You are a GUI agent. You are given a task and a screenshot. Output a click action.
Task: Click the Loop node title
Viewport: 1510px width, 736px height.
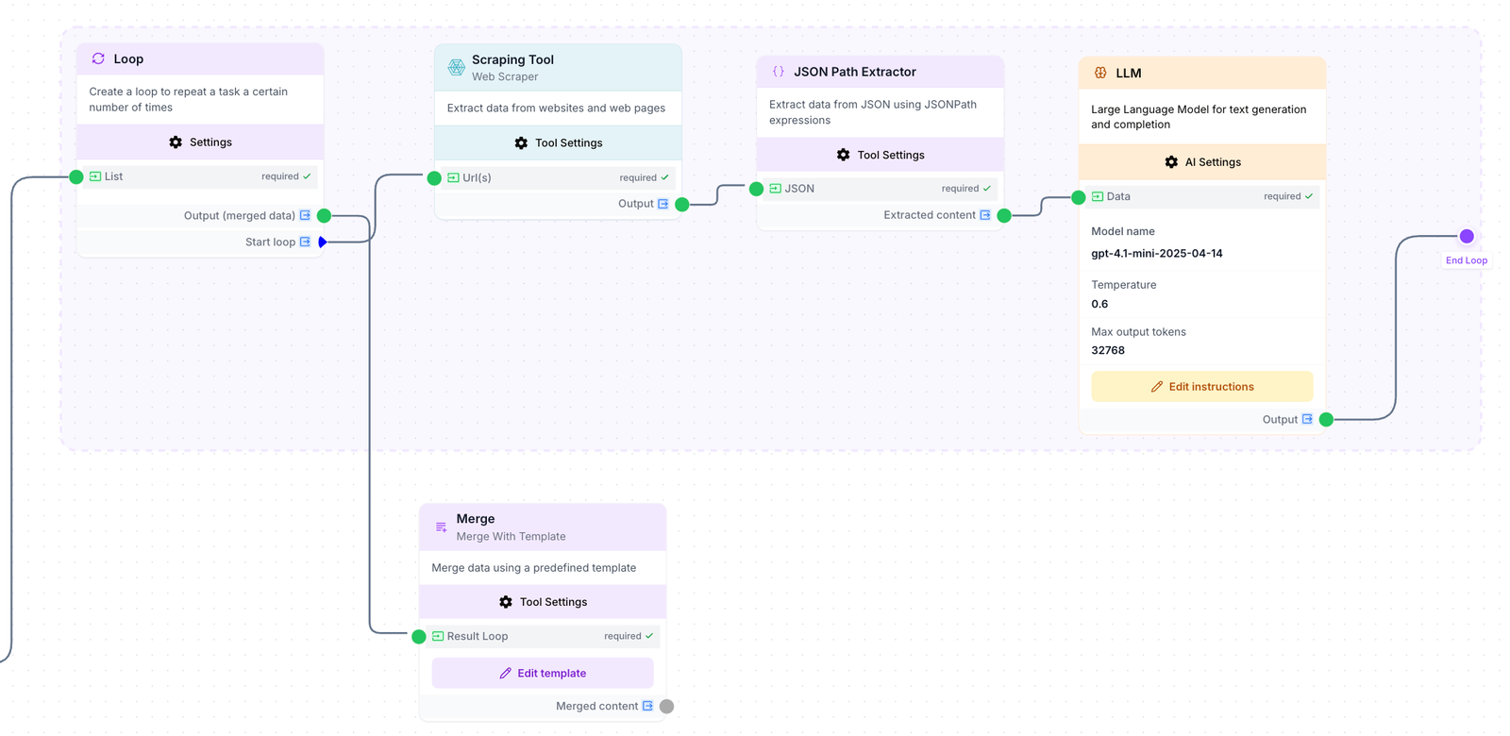128,59
